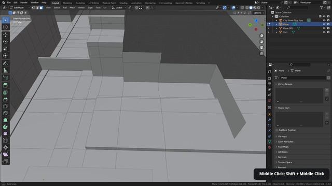
Task: Open the Edit Mode dropdown
Action: coord(20,8)
